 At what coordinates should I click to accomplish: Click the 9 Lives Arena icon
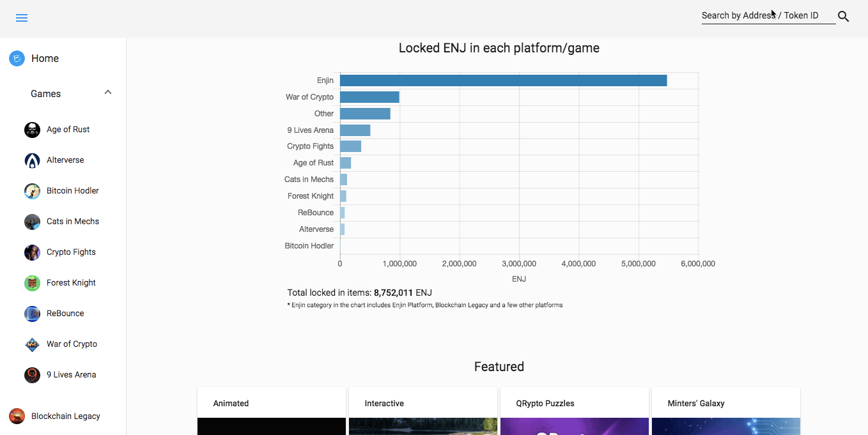point(32,375)
